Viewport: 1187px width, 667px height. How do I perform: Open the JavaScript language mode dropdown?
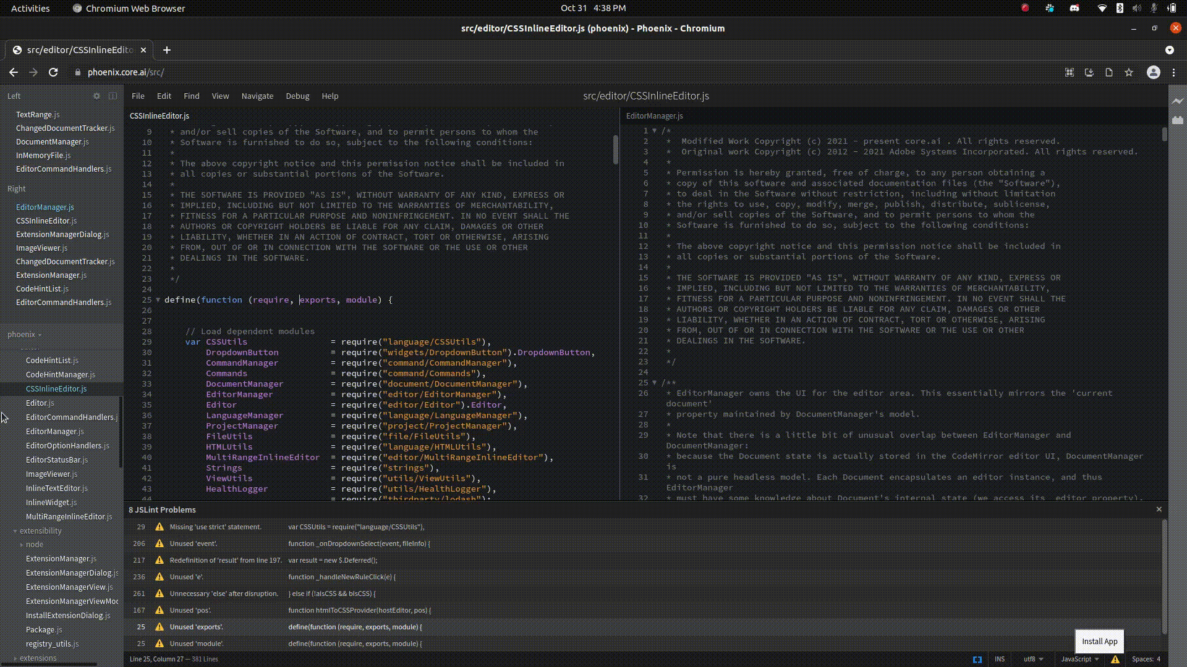[x=1078, y=660]
